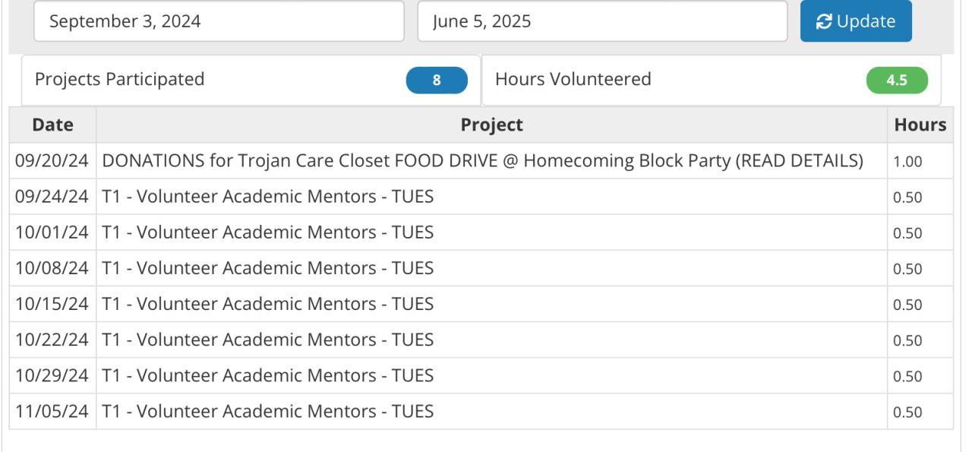Click the Project column header
972x452 pixels.
[491, 125]
